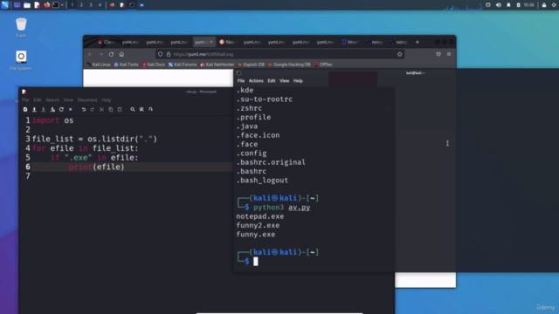Go back in Firefox navigation bar
The image size is (559, 314).
click(x=90, y=54)
